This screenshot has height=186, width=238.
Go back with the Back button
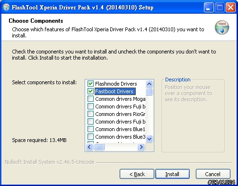tap(137, 174)
